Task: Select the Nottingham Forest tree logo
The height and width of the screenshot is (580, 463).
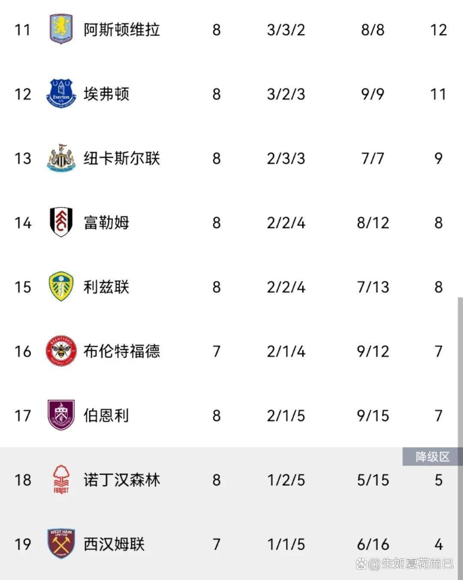Action: pyautogui.click(x=61, y=479)
